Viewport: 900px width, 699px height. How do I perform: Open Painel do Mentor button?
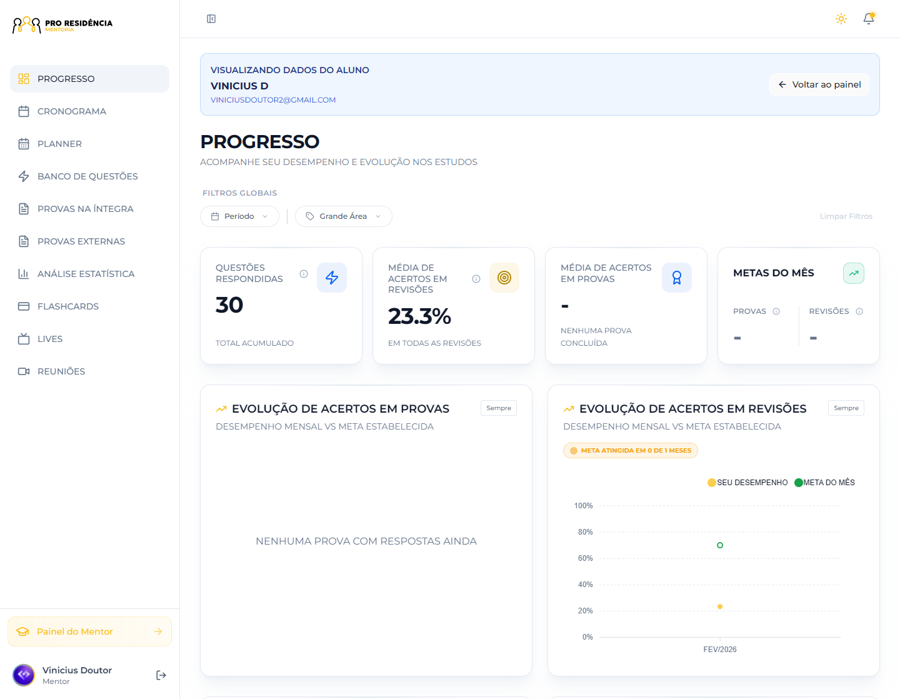(x=89, y=631)
